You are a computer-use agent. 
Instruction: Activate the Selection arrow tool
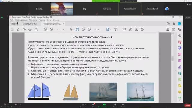click(71, 29)
